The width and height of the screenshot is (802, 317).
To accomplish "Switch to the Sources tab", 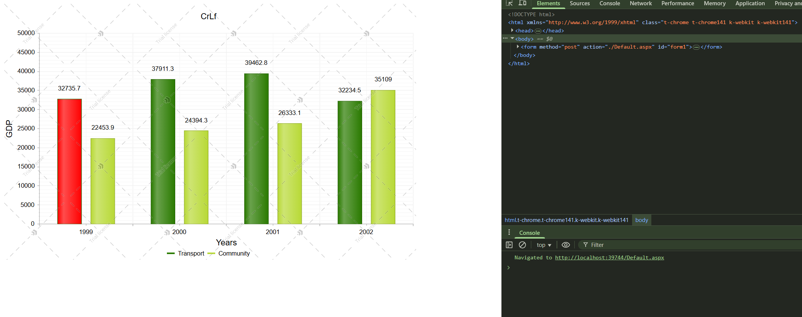I will [x=580, y=3].
